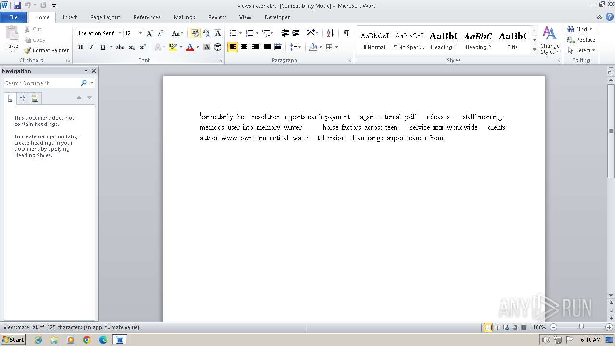Switch to the References tab
615x346 pixels.
pyautogui.click(x=147, y=17)
